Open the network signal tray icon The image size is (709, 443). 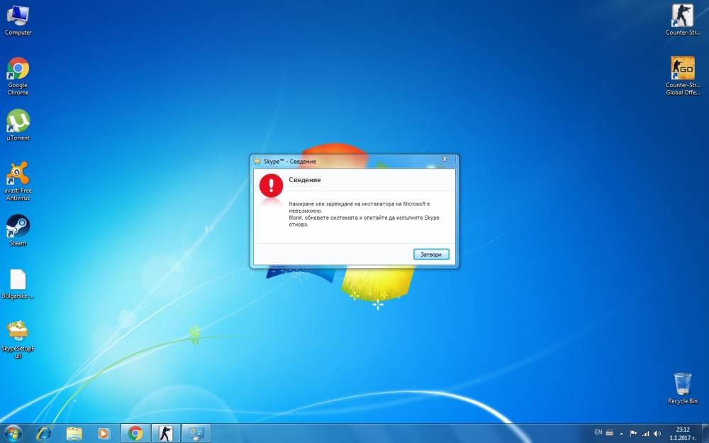[646, 434]
